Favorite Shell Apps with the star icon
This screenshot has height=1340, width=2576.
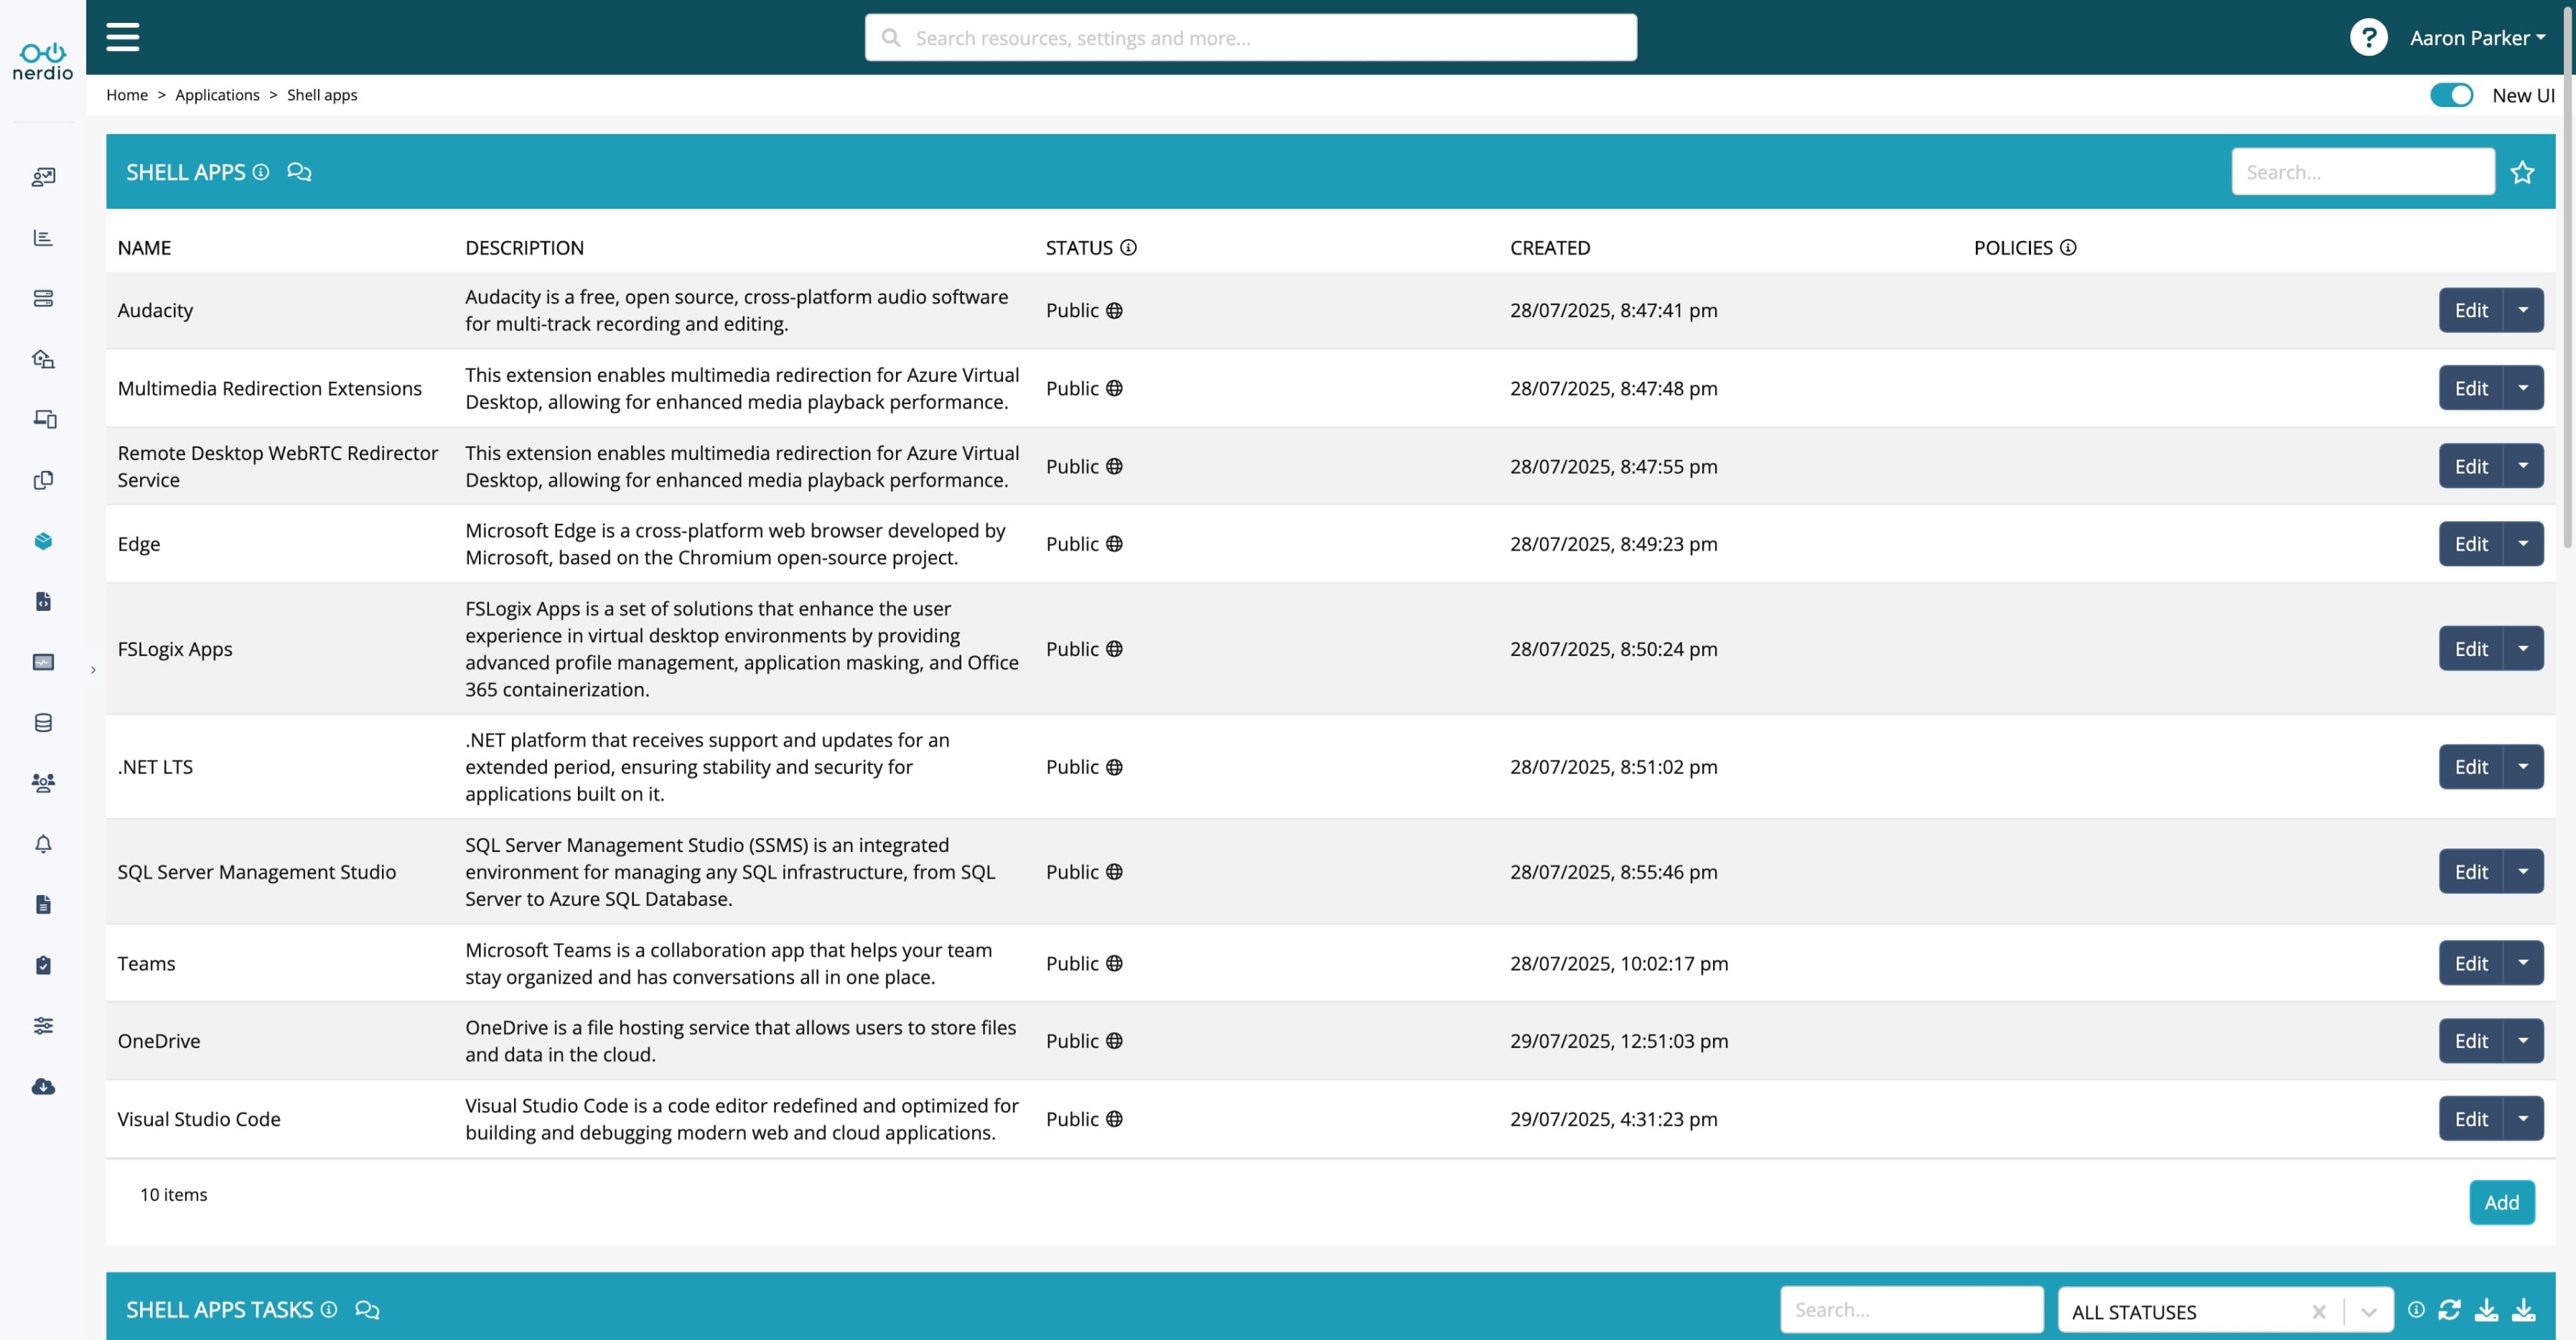[2522, 172]
